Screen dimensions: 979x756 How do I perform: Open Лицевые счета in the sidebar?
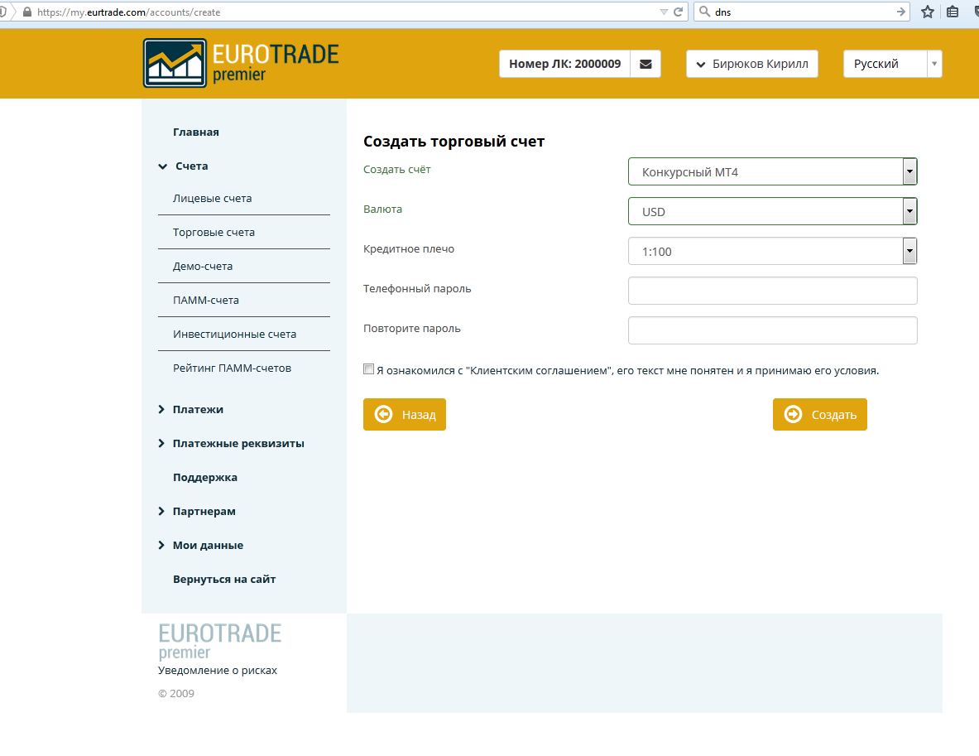(213, 198)
